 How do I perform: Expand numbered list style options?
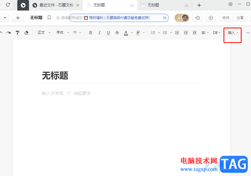[x=159, y=33]
